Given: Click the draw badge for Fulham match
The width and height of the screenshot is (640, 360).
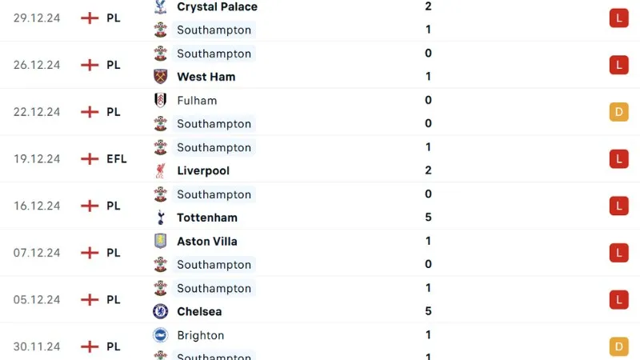Looking at the screenshot, I should click(618, 112).
